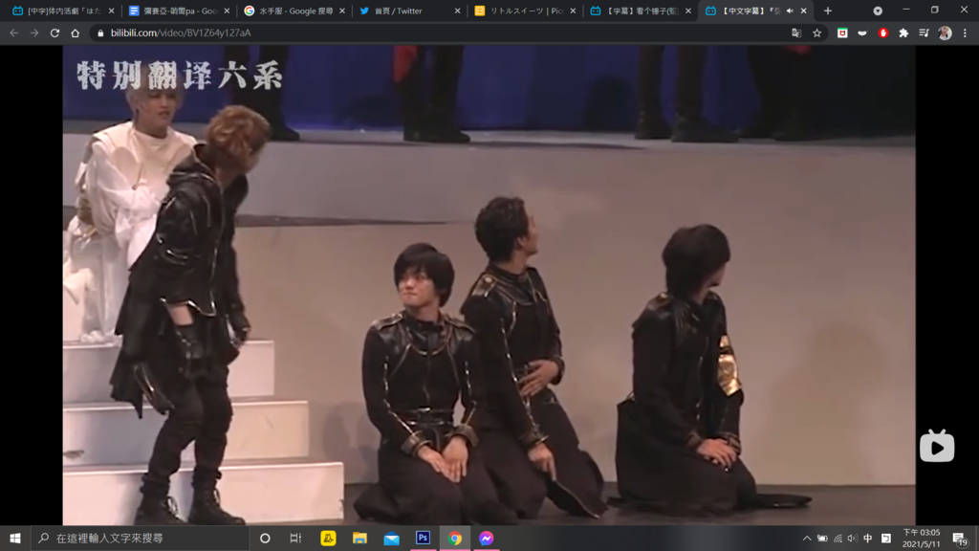Restore down the Chrome window
The width and height of the screenshot is (979, 551).
[x=935, y=10]
